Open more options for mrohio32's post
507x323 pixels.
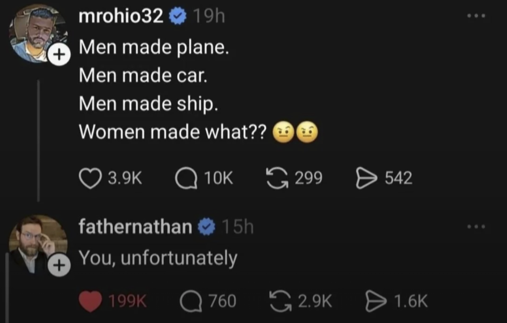pyautogui.click(x=476, y=16)
